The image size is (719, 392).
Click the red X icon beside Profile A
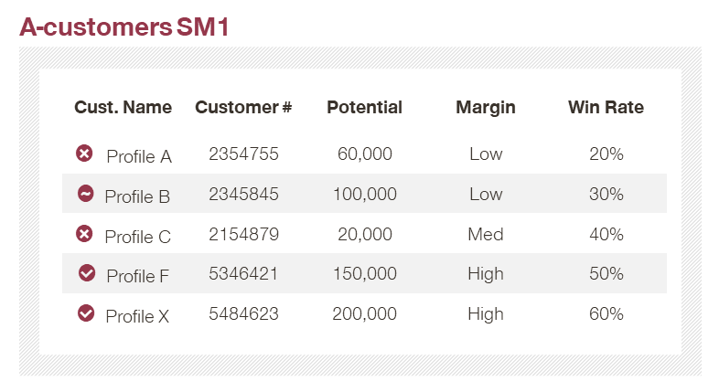tap(84, 154)
